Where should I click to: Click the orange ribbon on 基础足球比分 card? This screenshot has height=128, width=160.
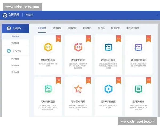tap(58, 39)
